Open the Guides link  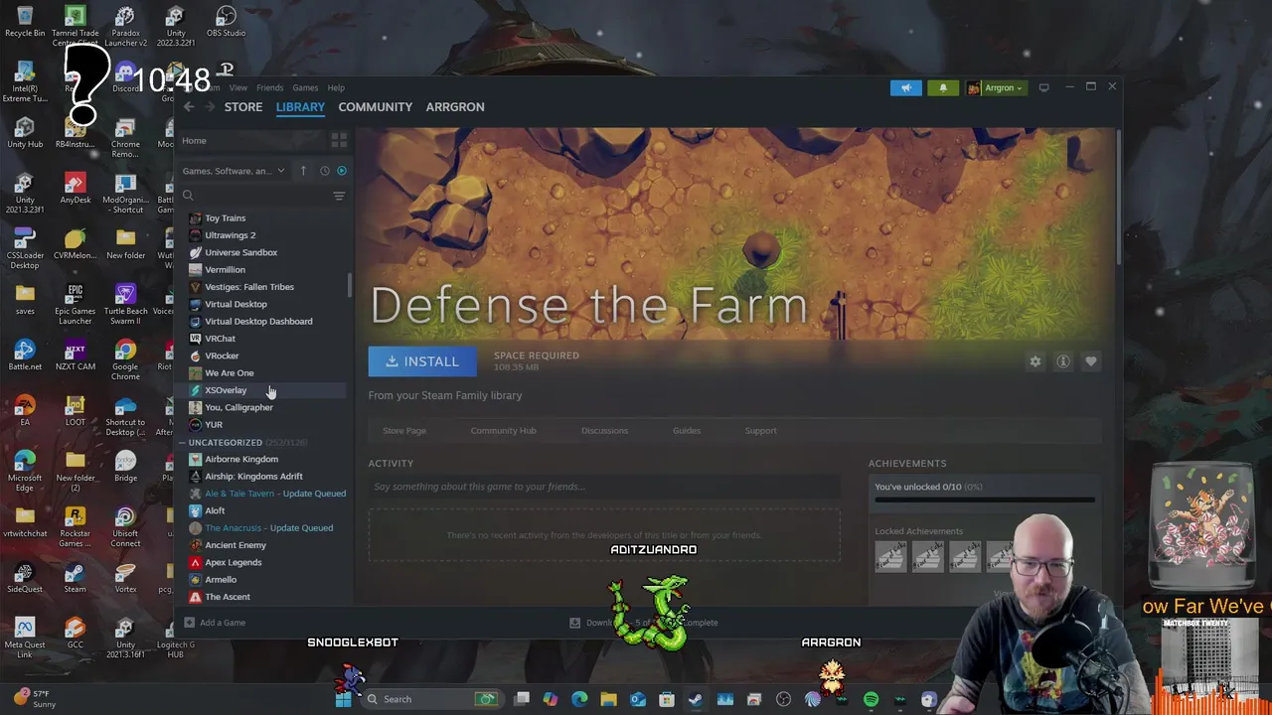tap(687, 430)
